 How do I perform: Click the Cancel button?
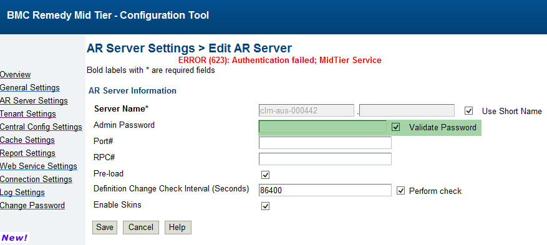[x=141, y=227]
